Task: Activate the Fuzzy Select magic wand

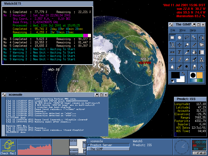Action: 194,37
